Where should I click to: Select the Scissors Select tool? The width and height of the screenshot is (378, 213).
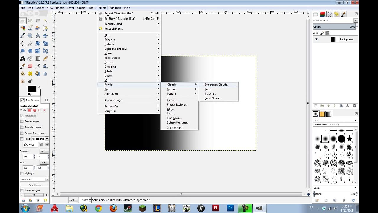coord(30,28)
